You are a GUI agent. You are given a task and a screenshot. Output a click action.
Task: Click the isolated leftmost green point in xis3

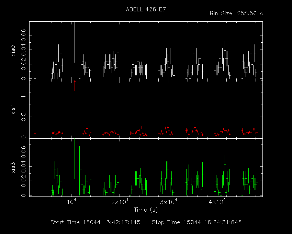point(35,187)
